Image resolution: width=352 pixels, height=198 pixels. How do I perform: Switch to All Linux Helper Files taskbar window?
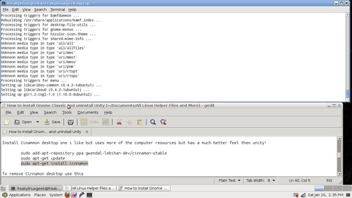coord(90,188)
